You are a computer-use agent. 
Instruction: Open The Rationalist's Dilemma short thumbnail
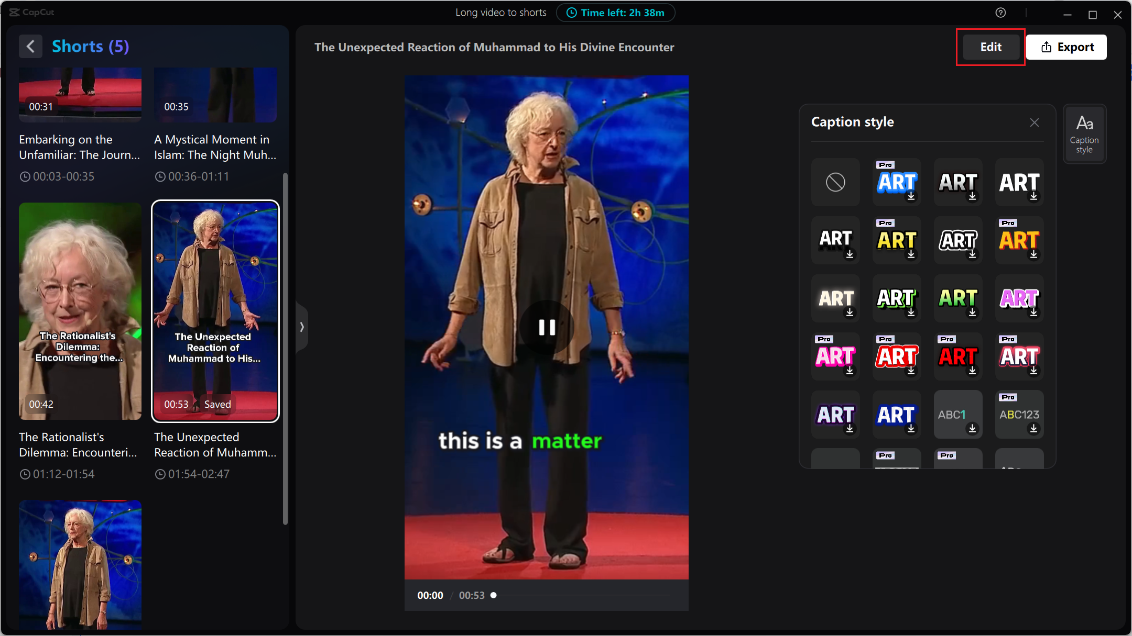[x=80, y=311]
